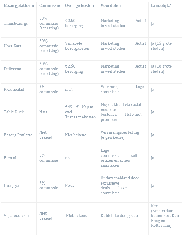Click the Bezorg Roulette platform name

click(x=18, y=135)
